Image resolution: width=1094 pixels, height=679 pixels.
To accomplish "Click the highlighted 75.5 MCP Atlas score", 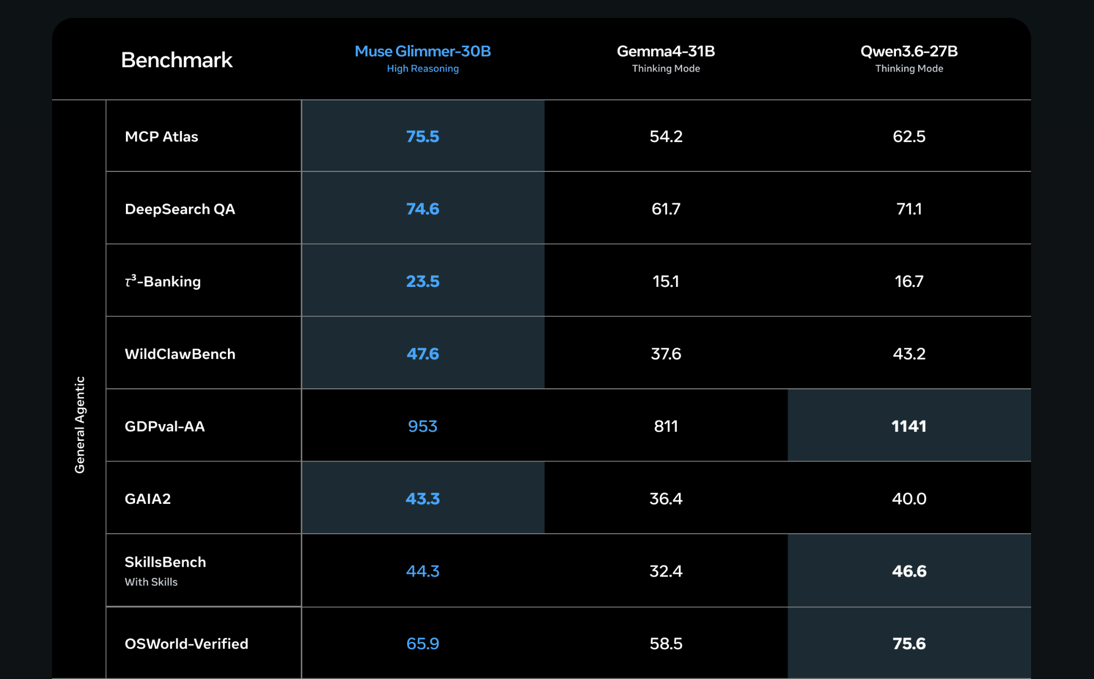I will click(423, 137).
